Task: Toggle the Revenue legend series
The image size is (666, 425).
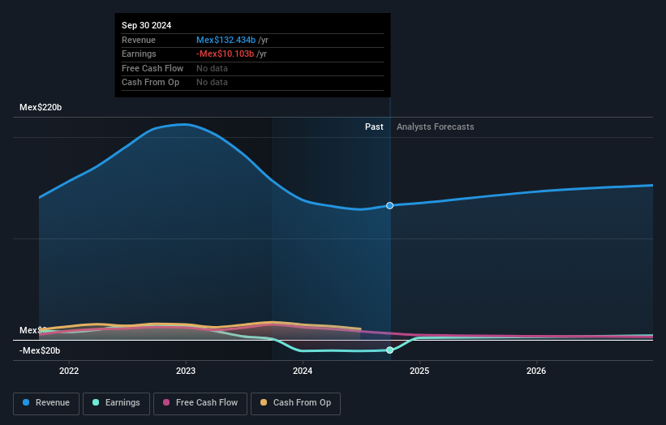Action: click(x=46, y=403)
